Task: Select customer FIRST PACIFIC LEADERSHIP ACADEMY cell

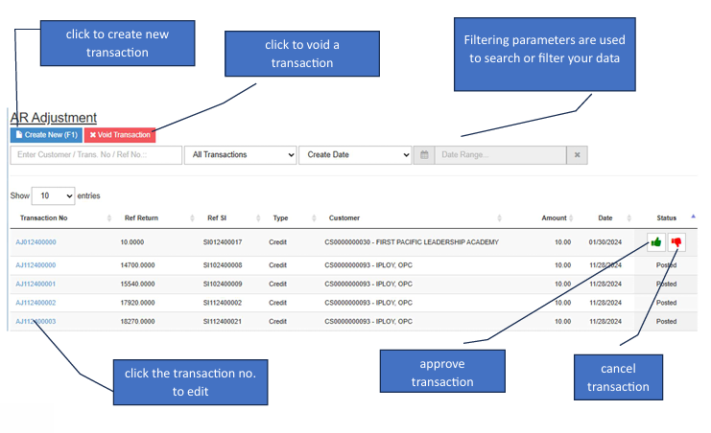Action: [x=412, y=242]
